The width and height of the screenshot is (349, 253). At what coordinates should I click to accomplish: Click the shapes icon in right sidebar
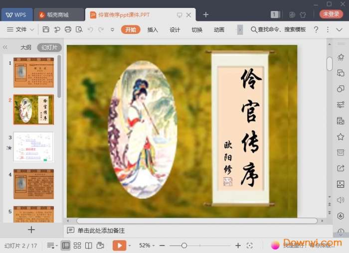tap(341, 89)
